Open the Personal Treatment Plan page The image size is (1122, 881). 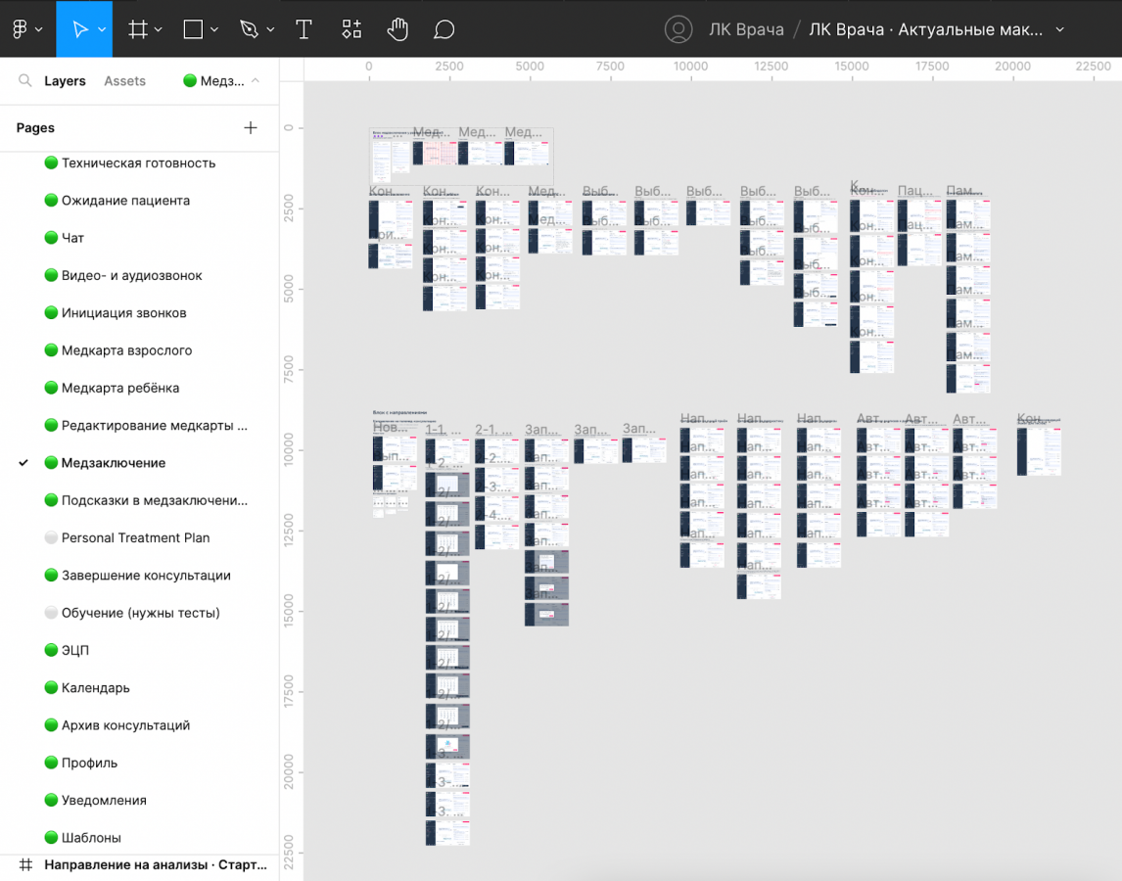(x=135, y=538)
